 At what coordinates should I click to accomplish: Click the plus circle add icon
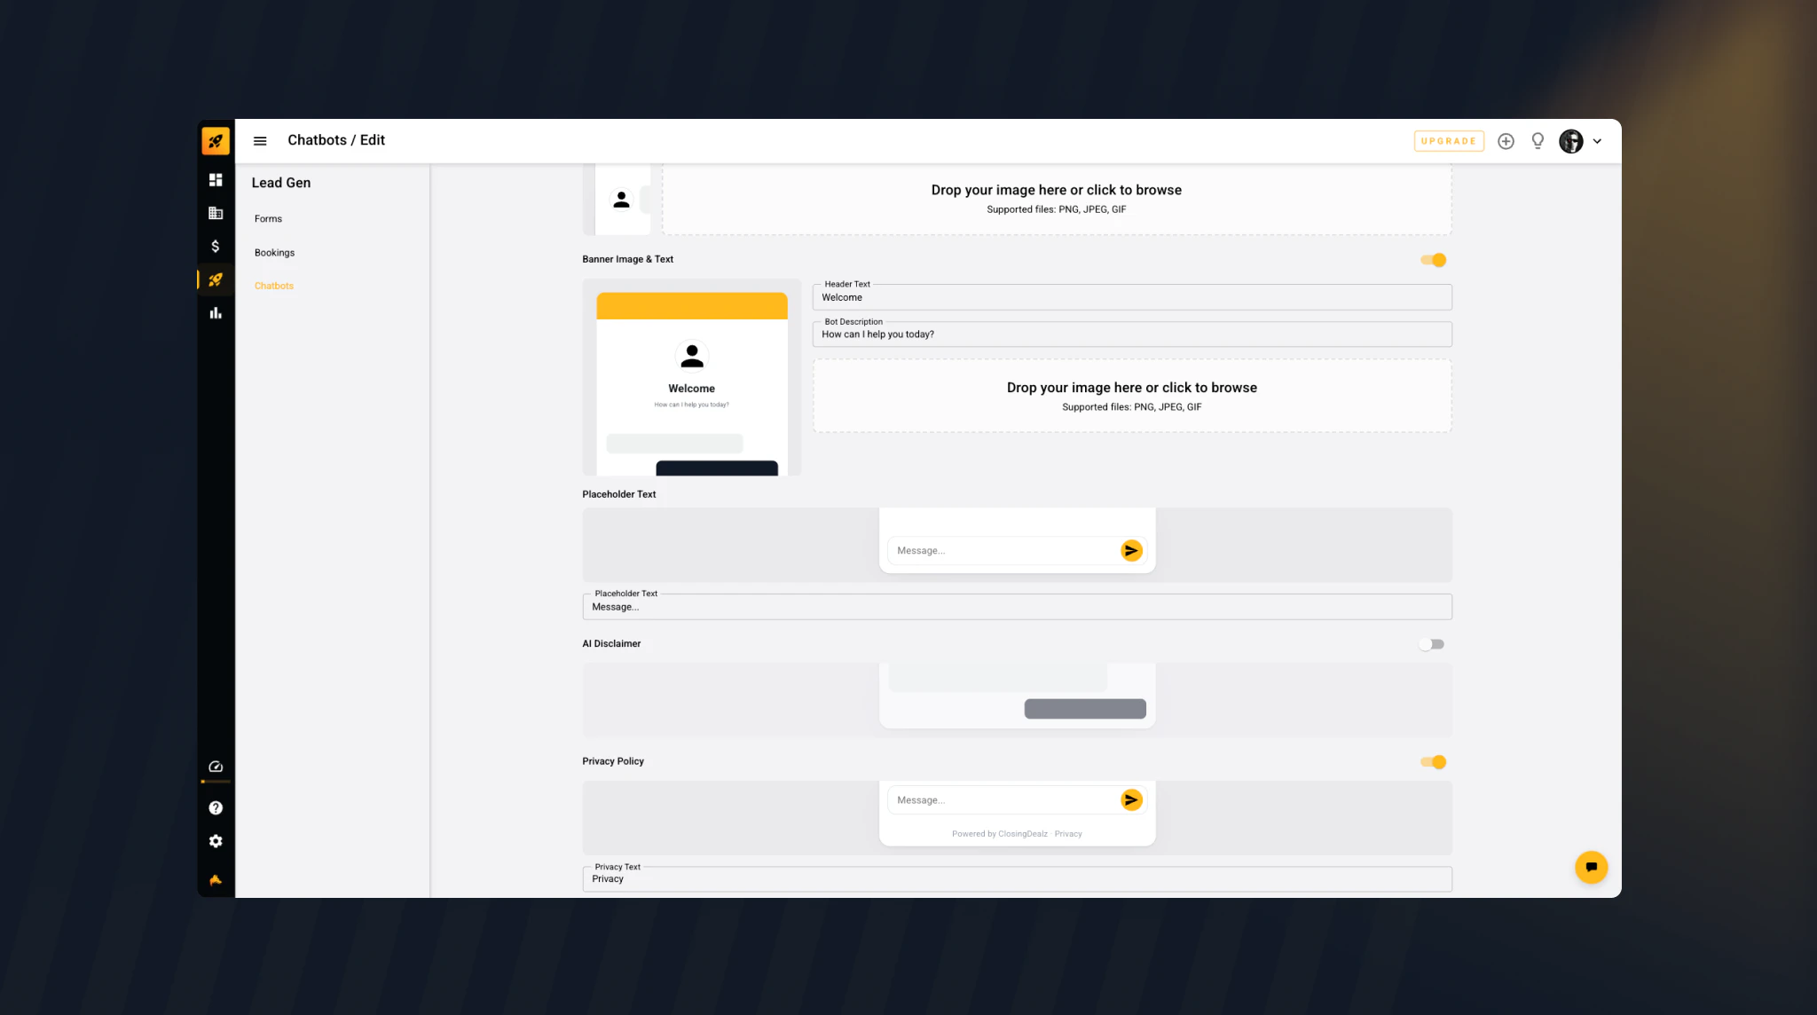click(1506, 141)
